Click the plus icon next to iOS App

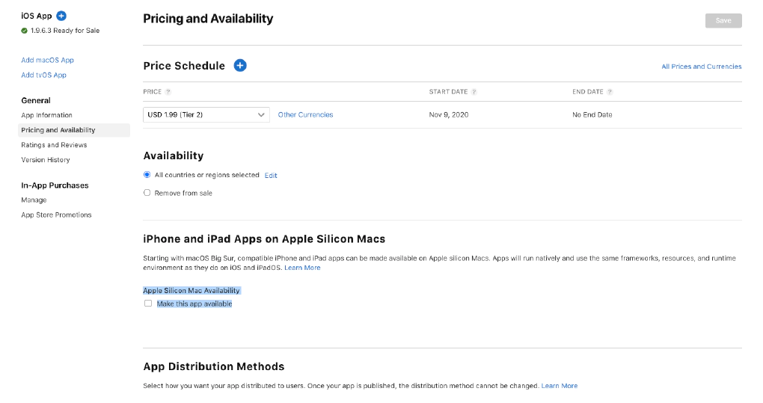coord(61,16)
